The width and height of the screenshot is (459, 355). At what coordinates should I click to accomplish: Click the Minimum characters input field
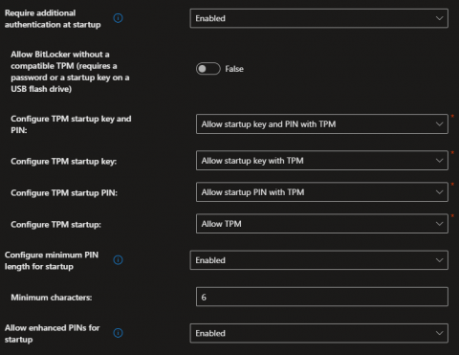(322, 297)
